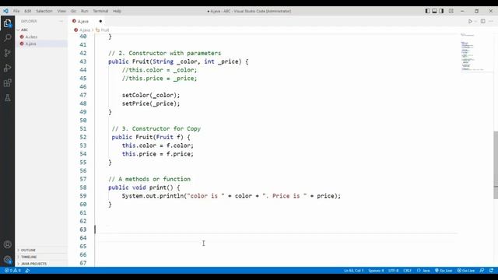Click the System.out.println statement on line 59
498x280 pixels.
(231, 196)
